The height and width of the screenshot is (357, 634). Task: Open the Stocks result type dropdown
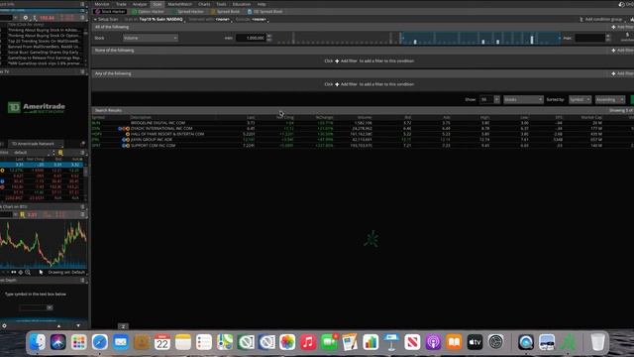point(523,99)
